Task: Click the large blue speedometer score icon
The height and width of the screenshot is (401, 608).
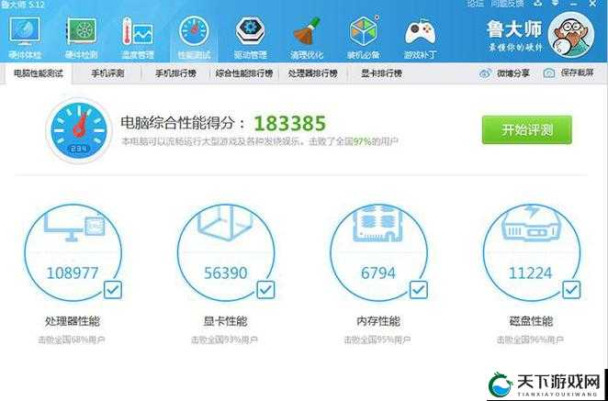Action: [x=79, y=130]
